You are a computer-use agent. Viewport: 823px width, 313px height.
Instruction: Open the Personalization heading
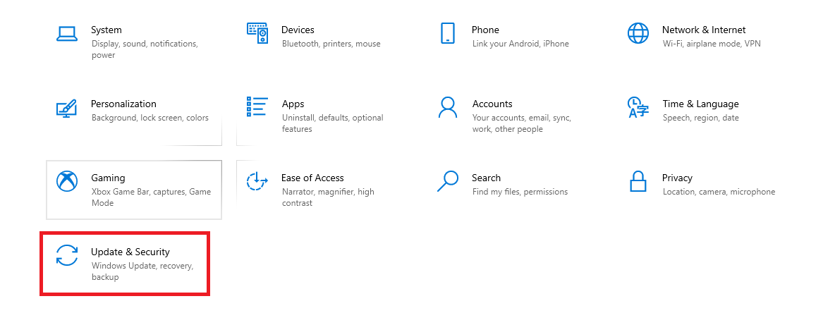(124, 104)
